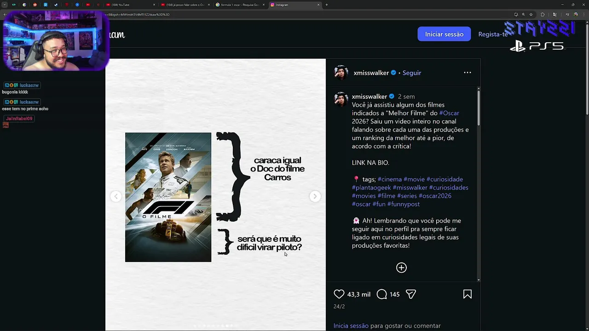The image size is (589, 331).
Task: Switch to the (184) YouTube tab
Action: pos(131,5)
